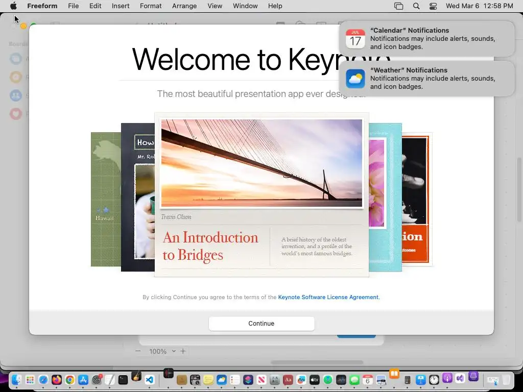Select the An Introduction to Bridges theme

coord(261,194)
